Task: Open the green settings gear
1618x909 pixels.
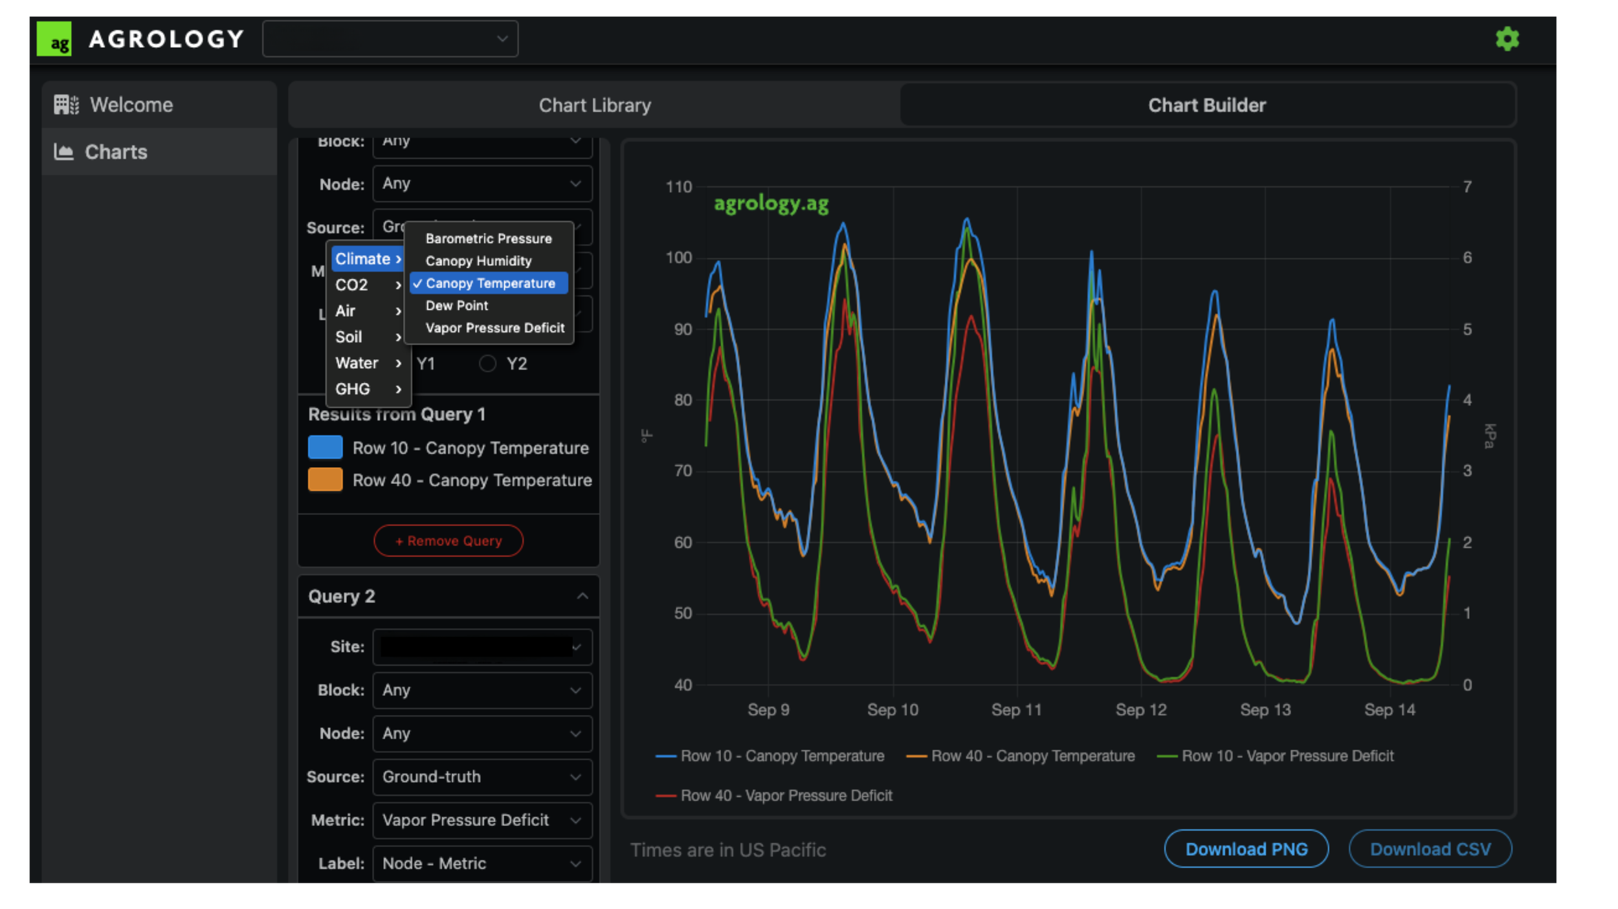Action: (x=1507, y=39)
